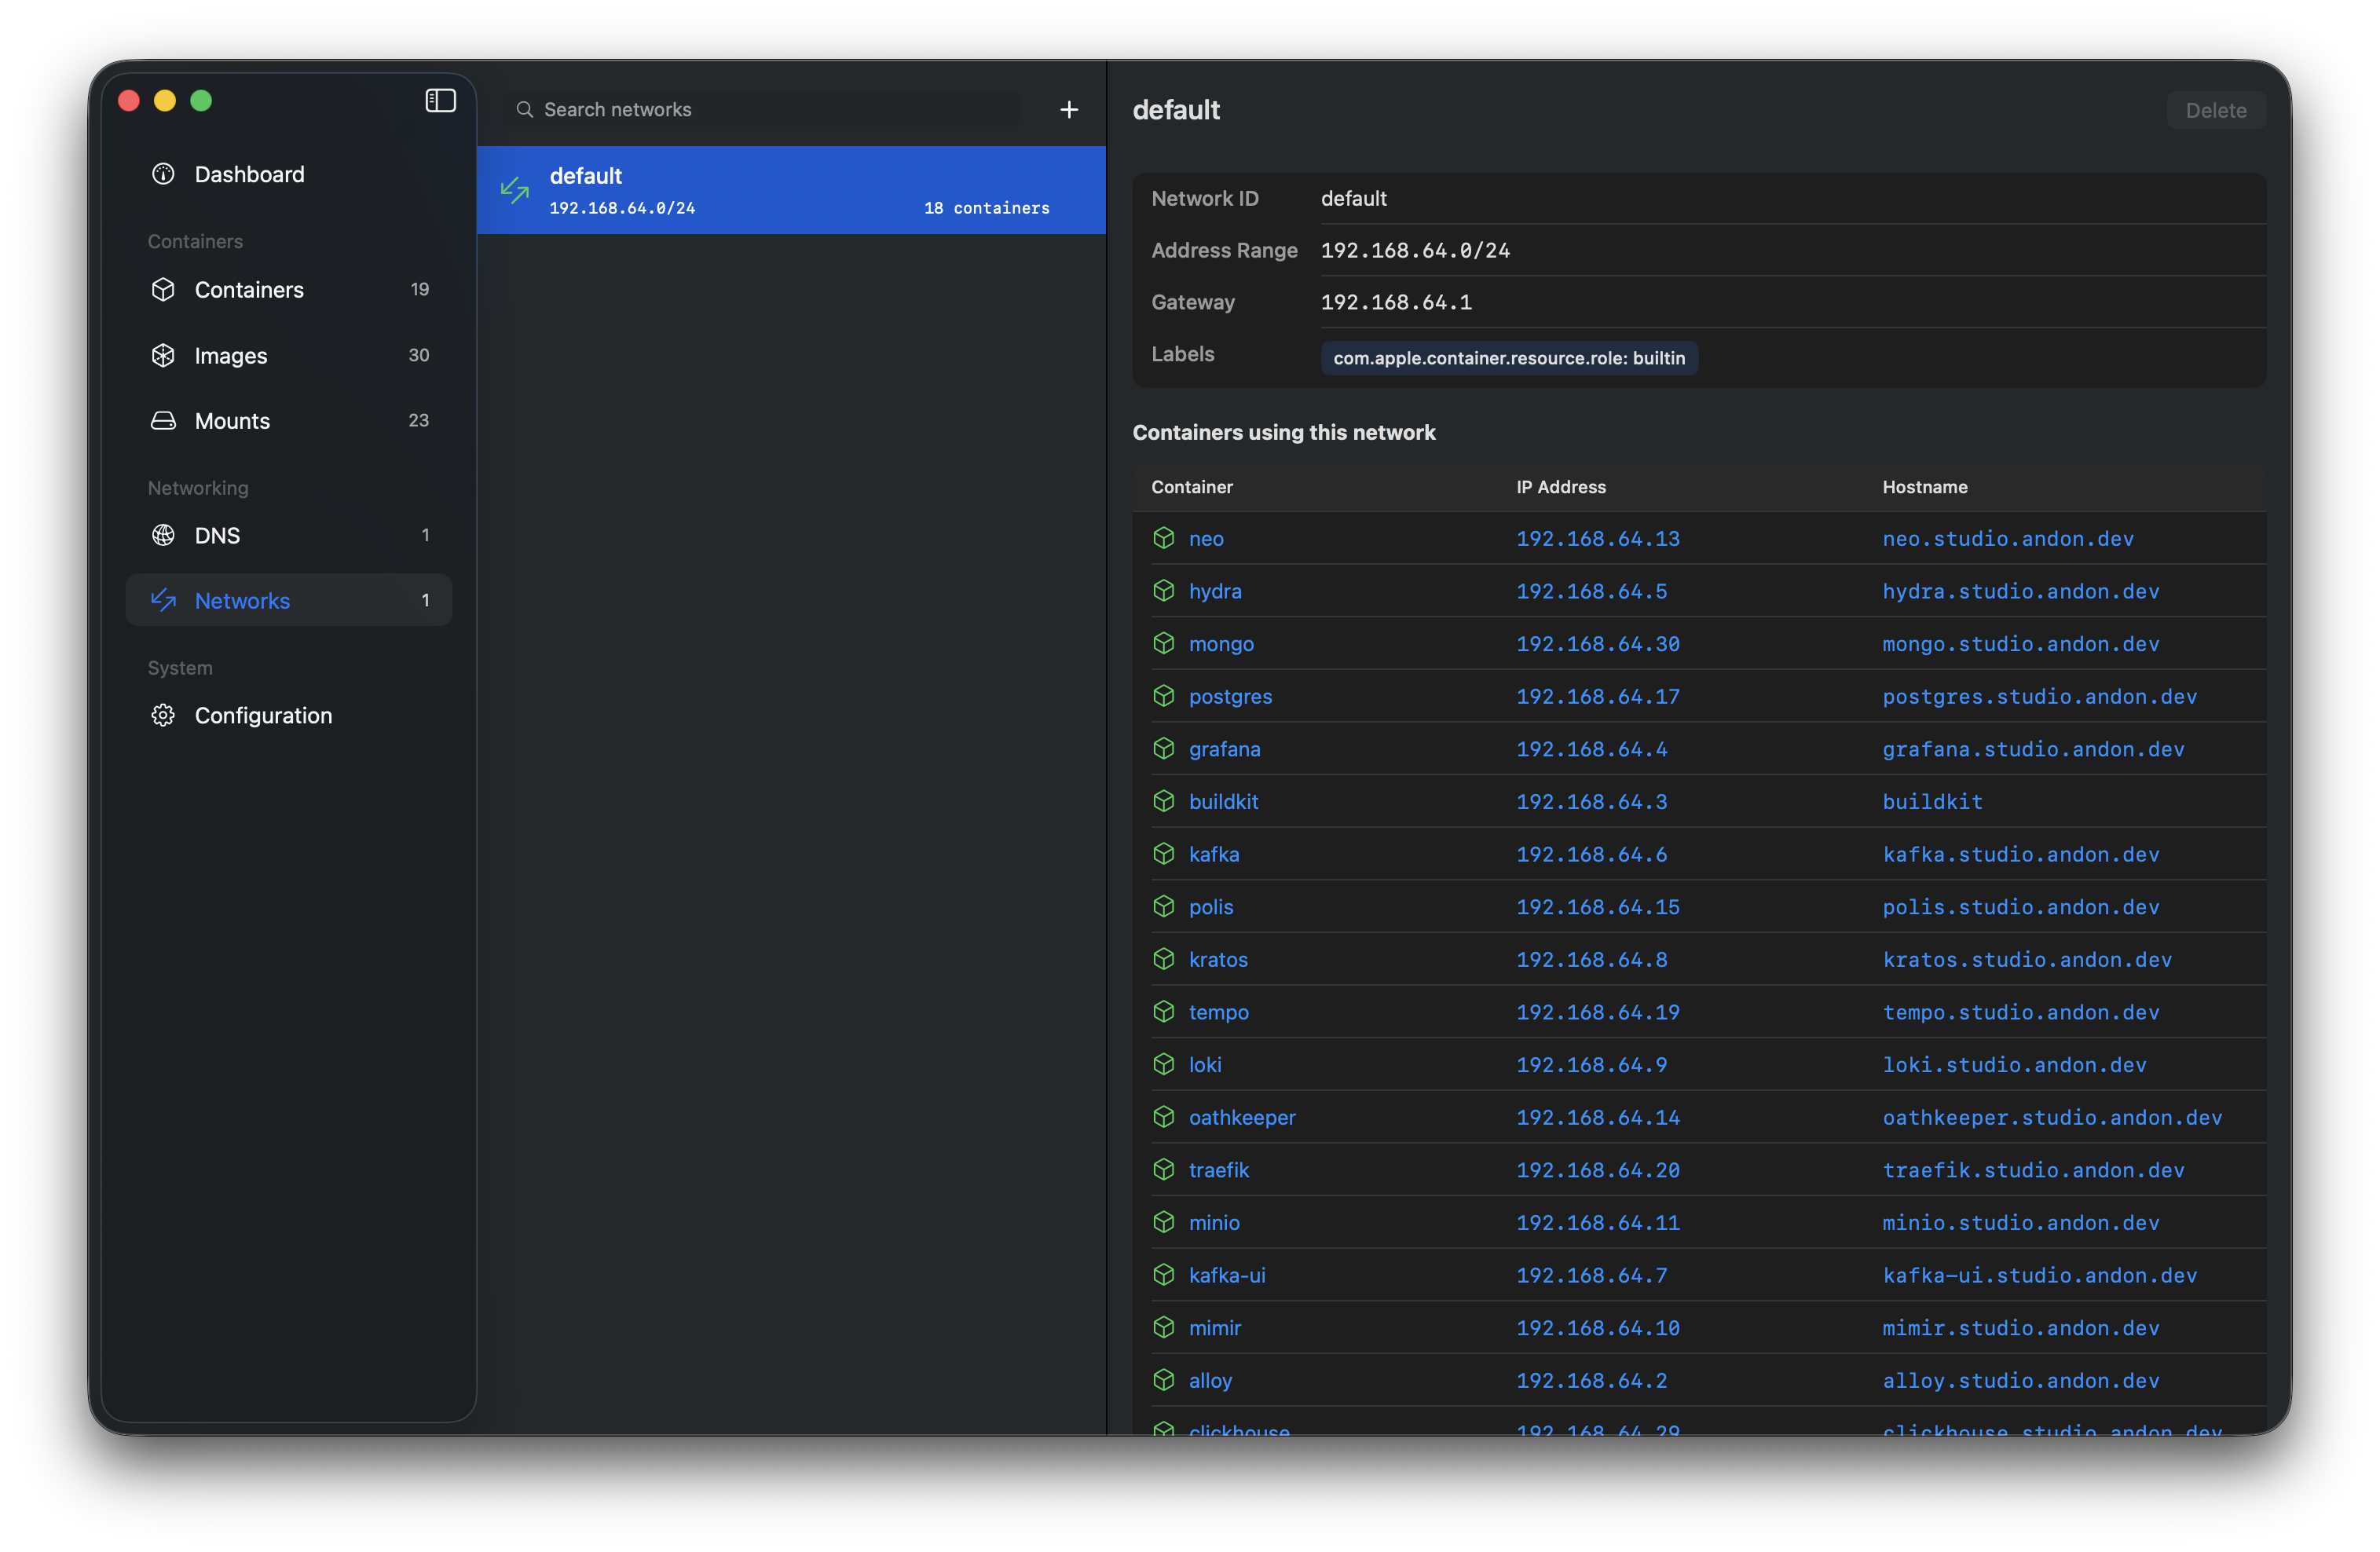Click the Dashboard gauge icon

pyautogui.click(x=163, y=174)
